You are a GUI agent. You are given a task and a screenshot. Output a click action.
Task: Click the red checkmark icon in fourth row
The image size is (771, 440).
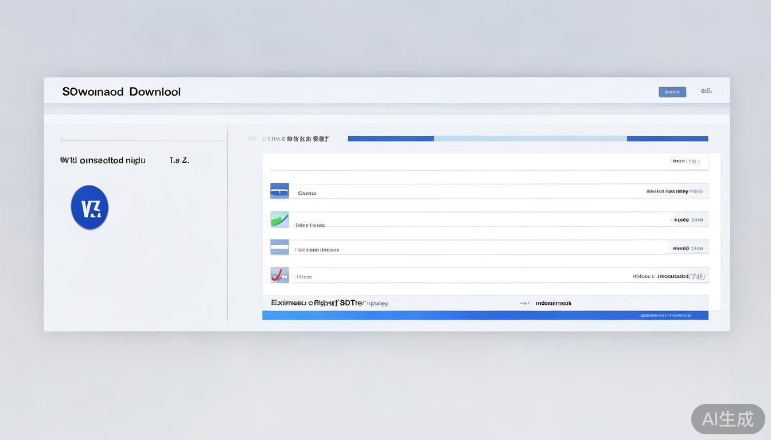[279, 276]
